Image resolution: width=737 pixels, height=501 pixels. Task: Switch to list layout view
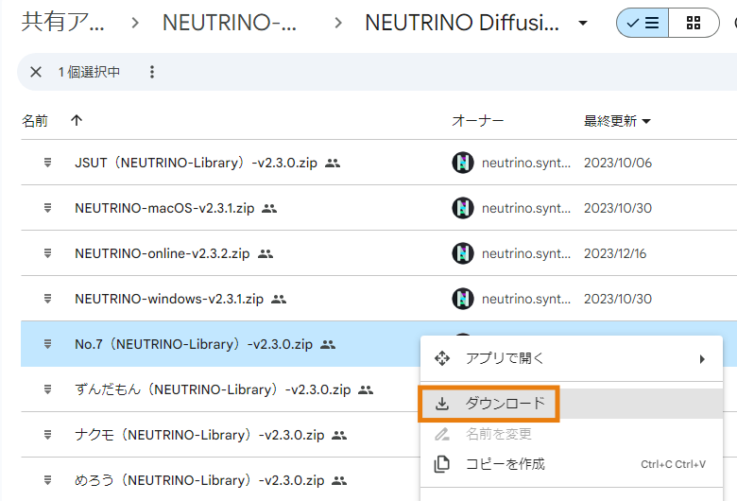(x=643, y=23)
